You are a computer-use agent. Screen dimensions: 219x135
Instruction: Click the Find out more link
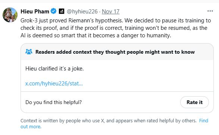pos(203,120)
